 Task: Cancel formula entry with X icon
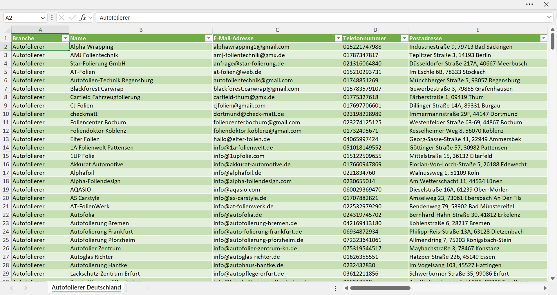62,18
